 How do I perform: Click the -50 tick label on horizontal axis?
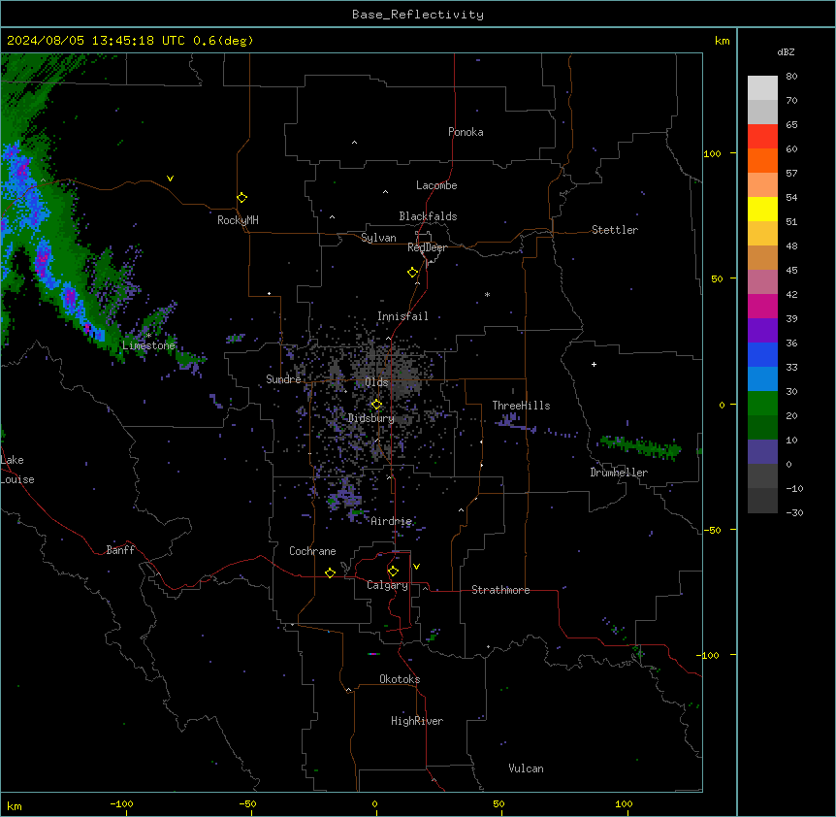tap(247, 804)
